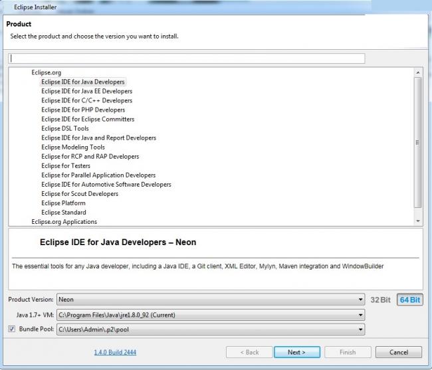Image resolution: width=432 pixels, height=370 pixels.
Task: Select Eclipse Modeling Tools entry
Action: [73, 147]
